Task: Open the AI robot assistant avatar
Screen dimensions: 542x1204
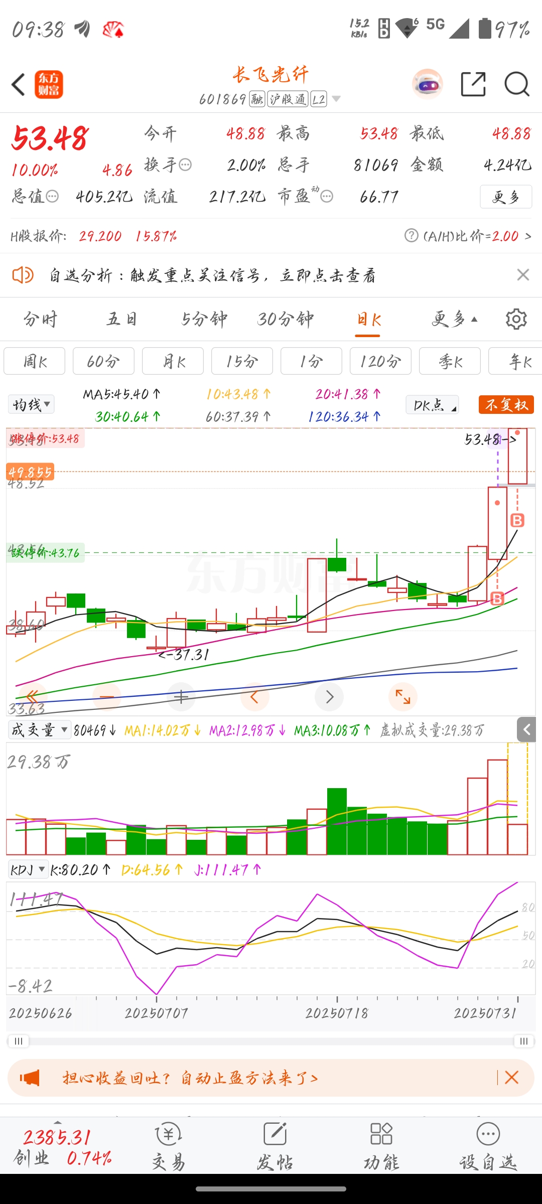Action: coord(428,84)
